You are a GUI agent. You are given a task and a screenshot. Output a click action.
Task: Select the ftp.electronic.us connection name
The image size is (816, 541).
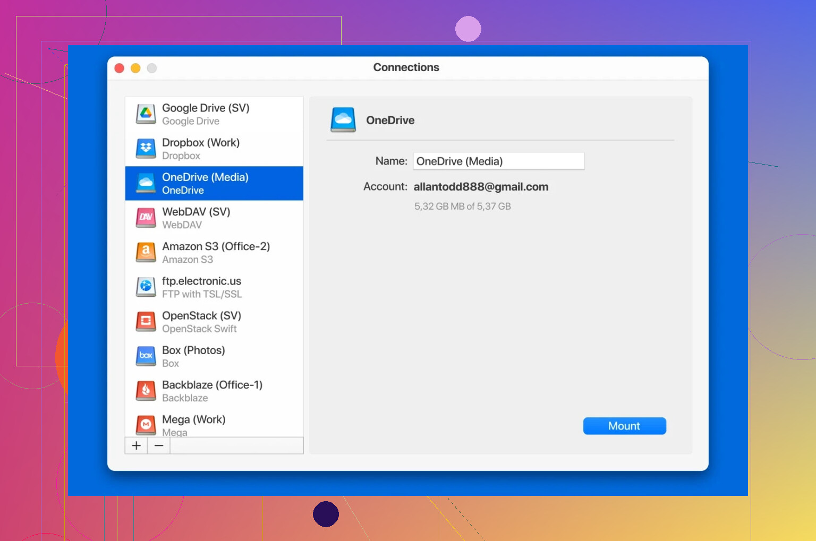click(201, 281)
